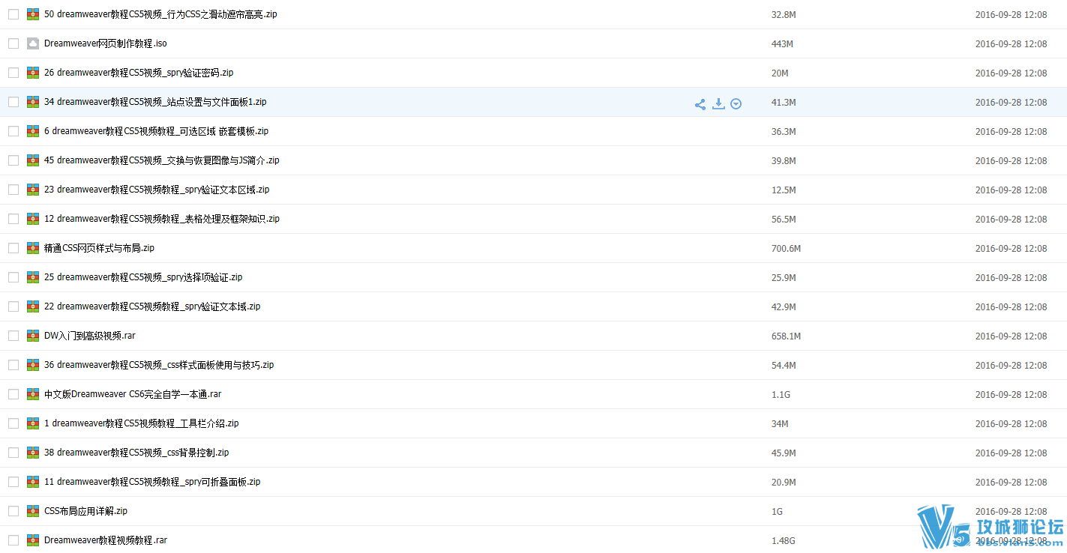The width and height of the screenshot is (1067, 553).
Task: Click archive icon of 50 dreamweaver教程CS5视频_行为CSS之滑动遮帘高亮.zip
Action: click(33, 14)
